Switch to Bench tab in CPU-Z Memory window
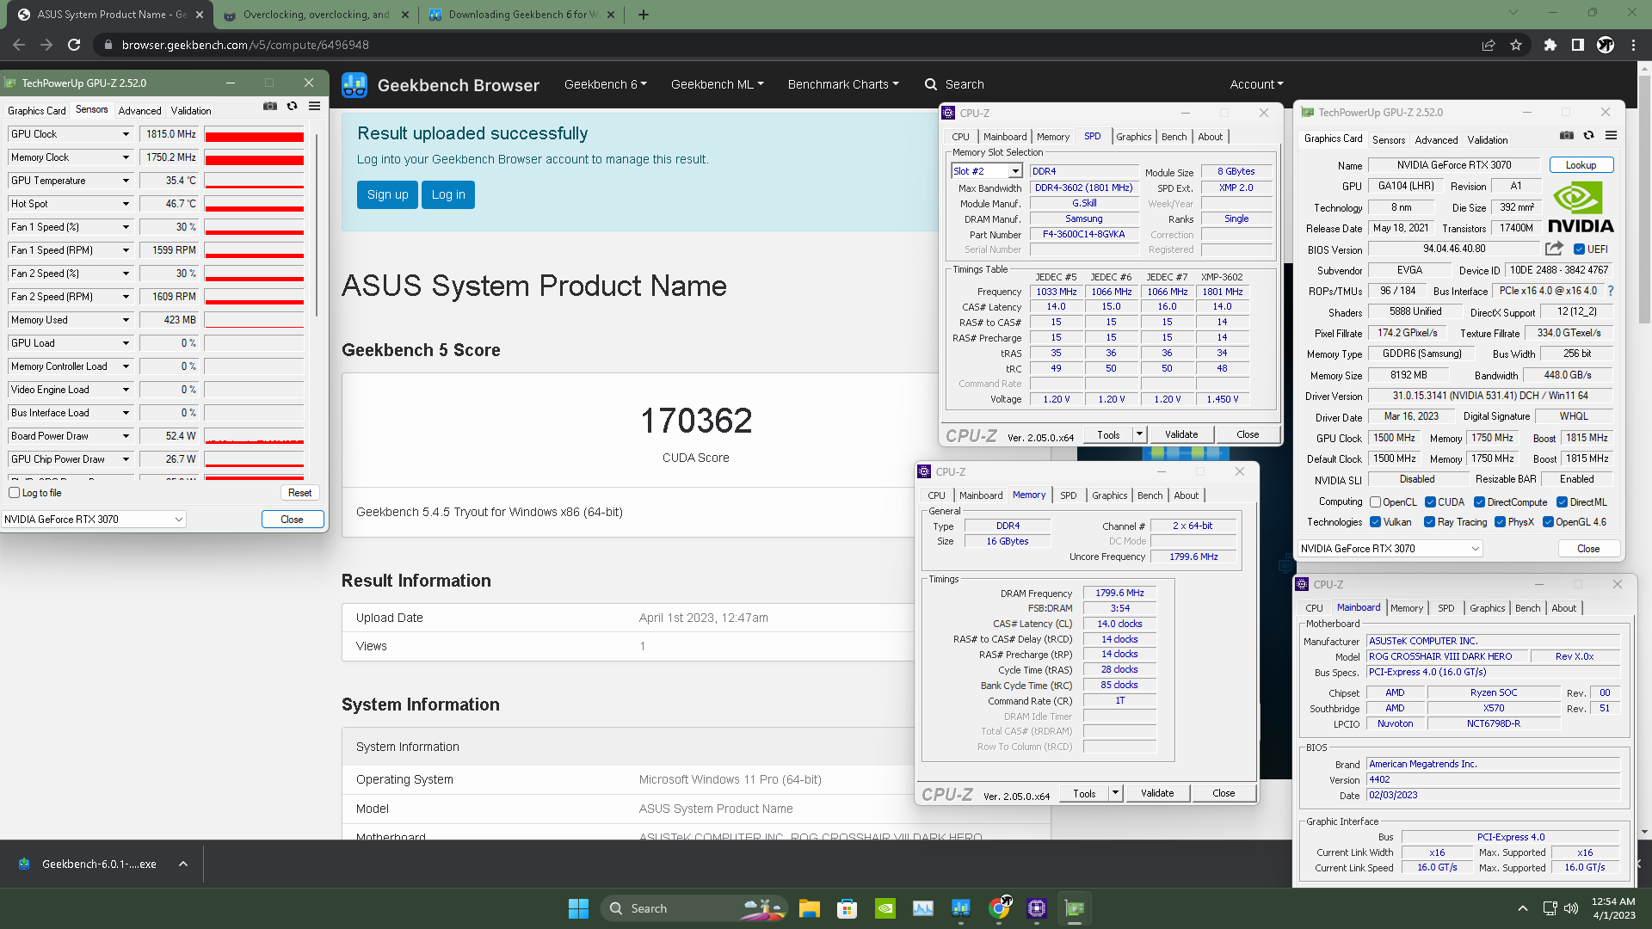 1150,495
